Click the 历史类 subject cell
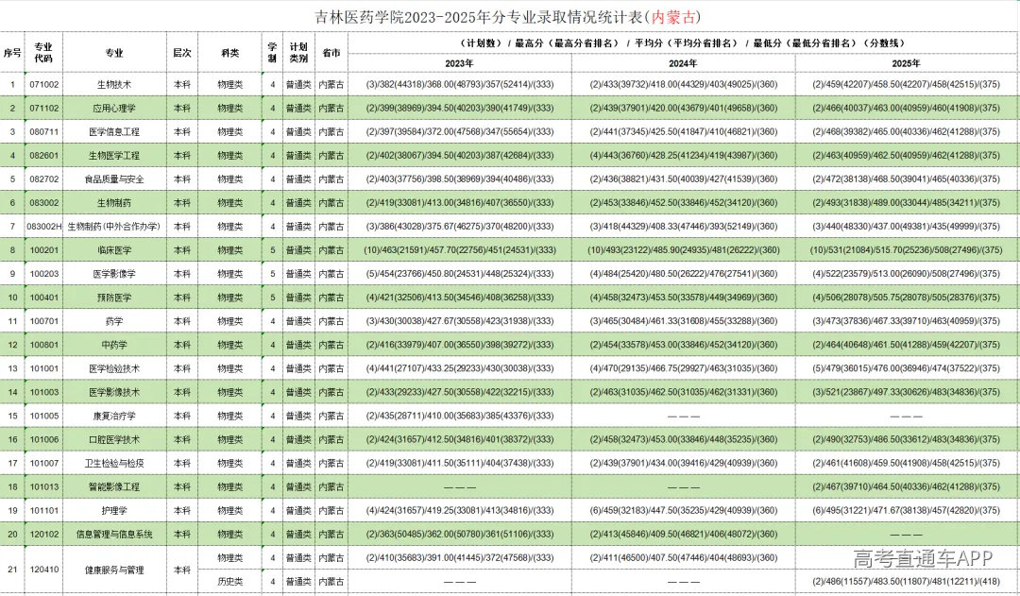The width and height of the screenshot is (1020, 596). [230, 582]
